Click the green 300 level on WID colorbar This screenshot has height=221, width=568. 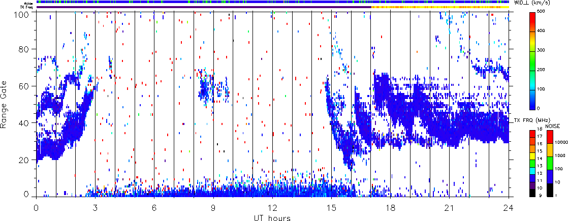pyautogui.click(x=532, y=51)
